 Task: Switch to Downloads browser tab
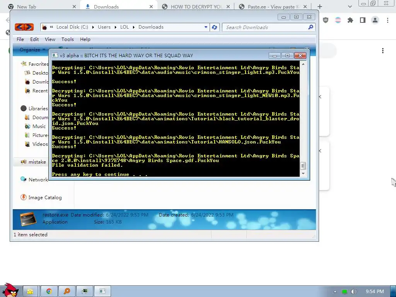click(119, 7)
